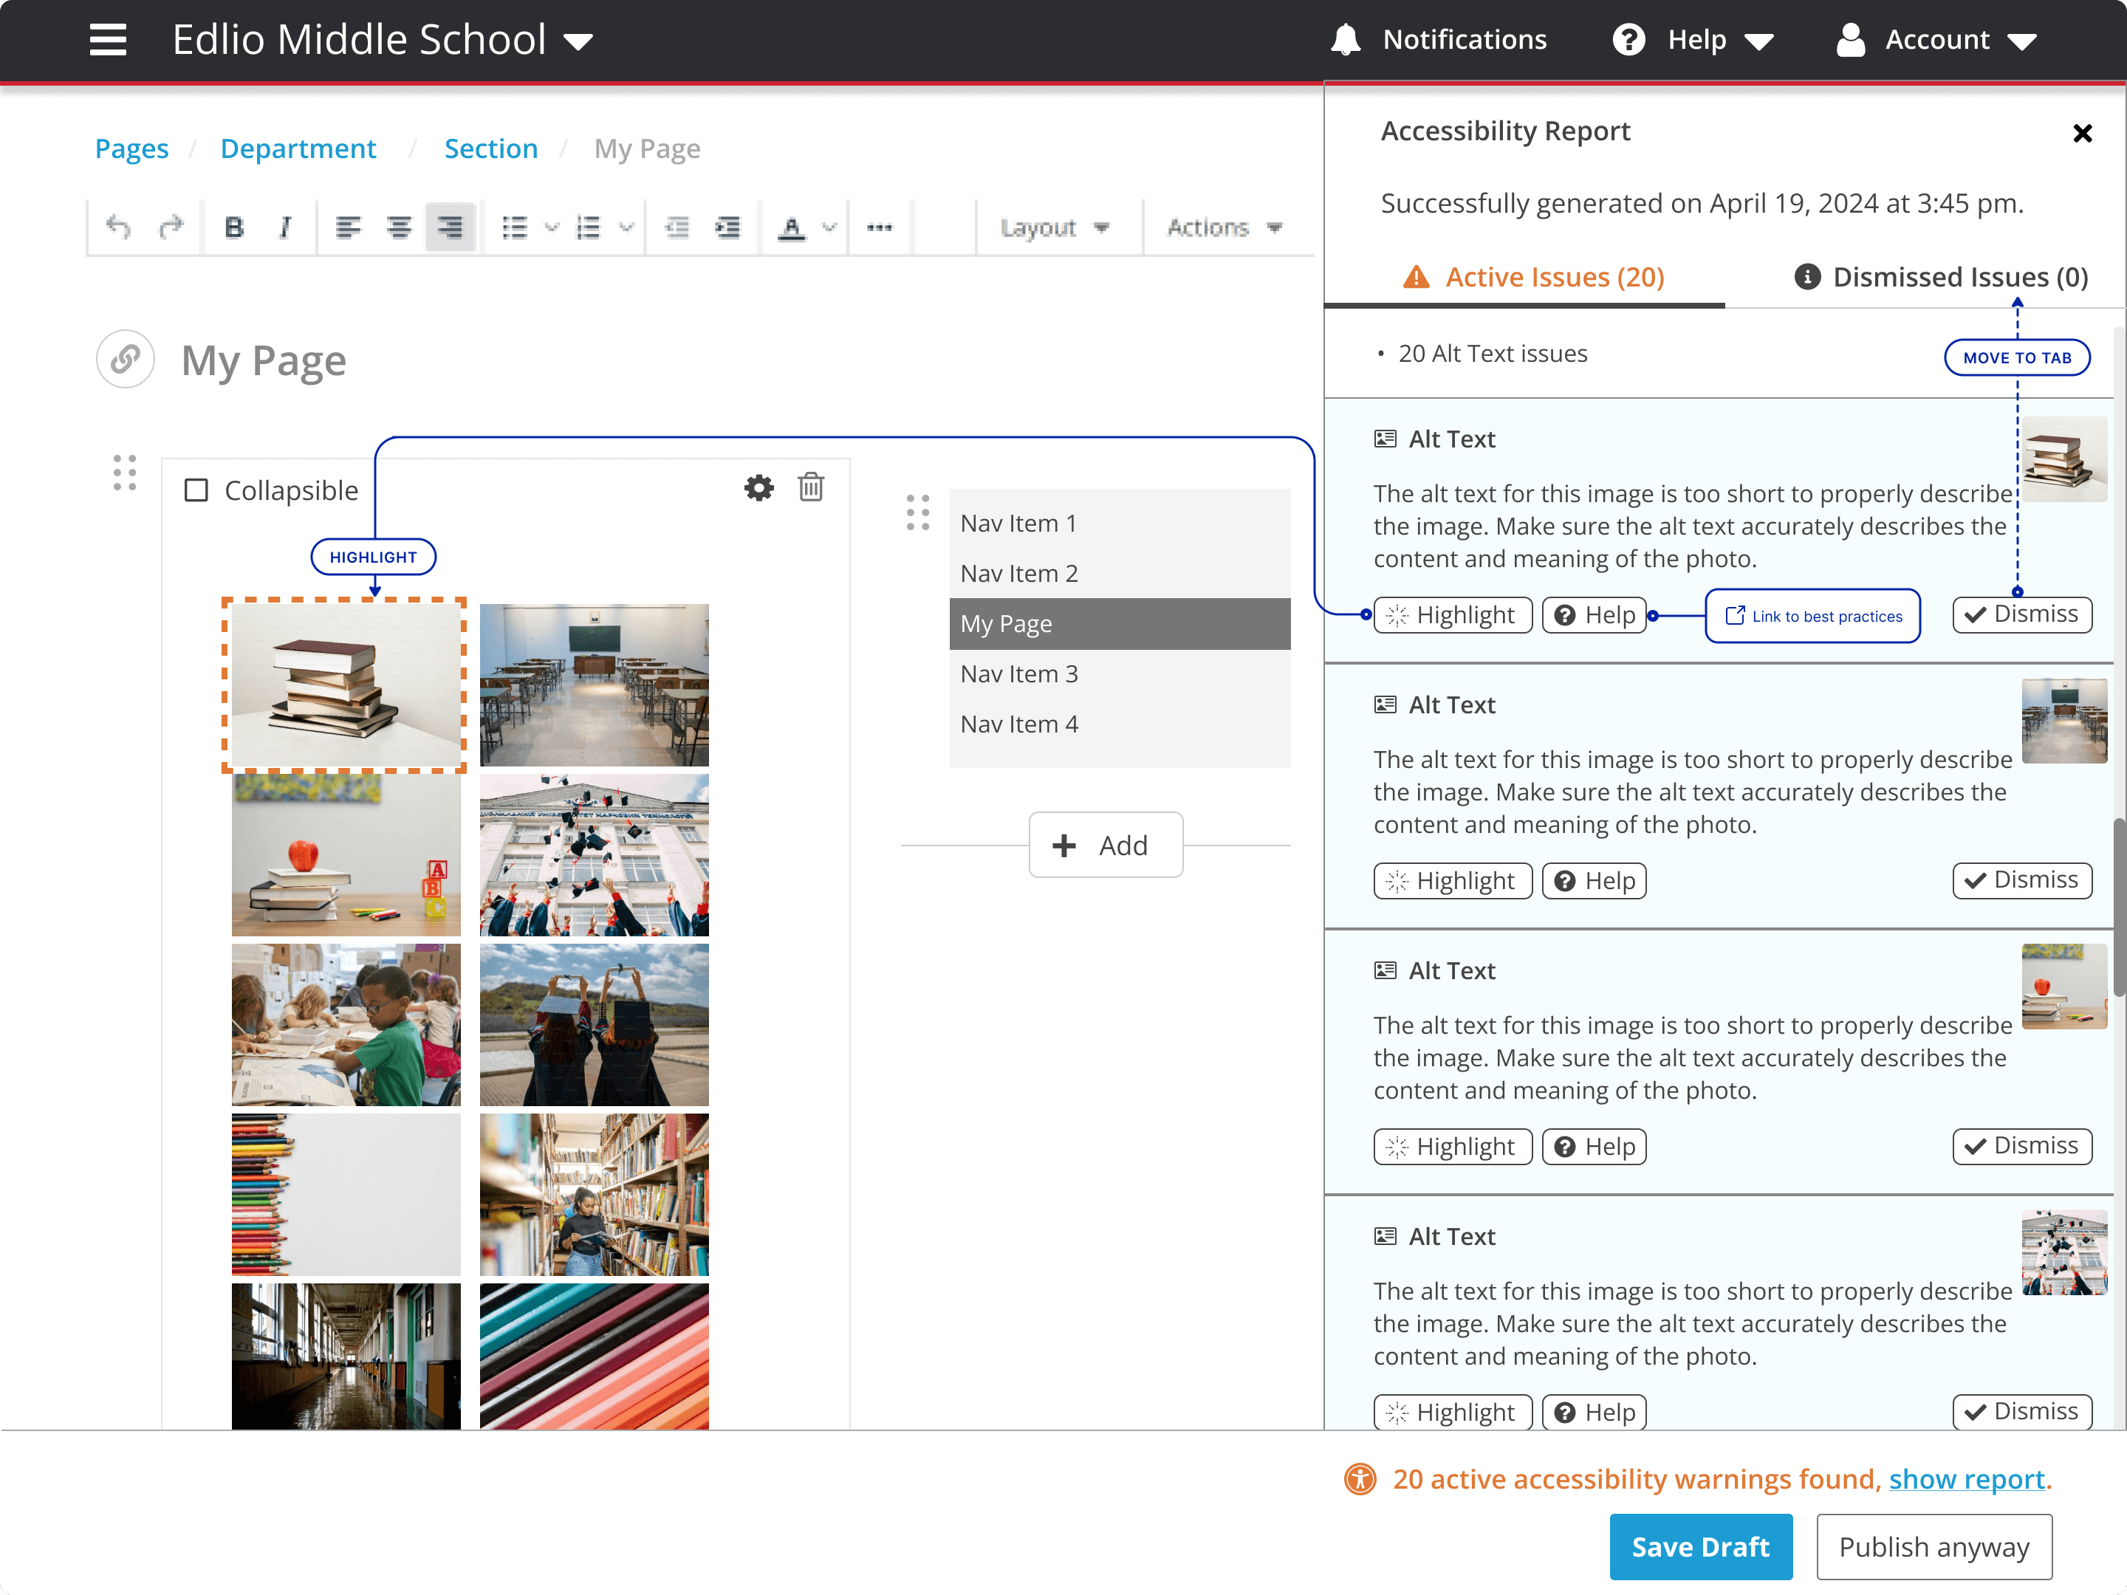2127x1595 pixels.
Task: Click the undo arrow icon
Action: (x=119, y=228)
